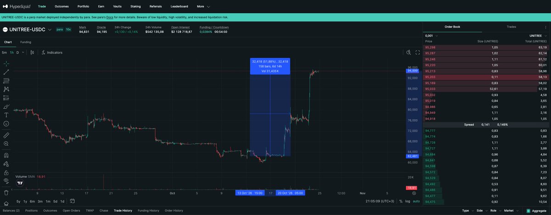Image resolution: width=551 pixels, height=215 pixels.
Task: Select the forecasting and measurement tool
Action: pyautogui.click(x=6, y=98)
